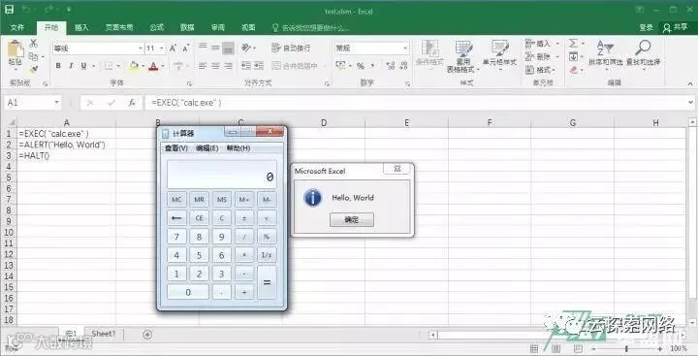Click the Tell Me search box

click(310, 27)
